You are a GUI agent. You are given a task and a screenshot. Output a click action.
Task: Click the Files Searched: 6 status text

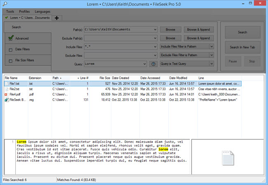tap(15, 180)
